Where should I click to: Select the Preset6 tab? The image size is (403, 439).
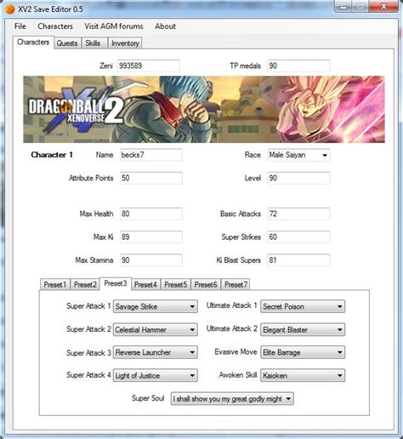click(x=206, y=284)
